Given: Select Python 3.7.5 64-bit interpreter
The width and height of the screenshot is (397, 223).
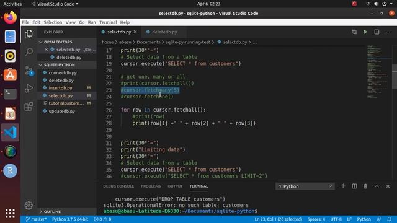Looking at the screenshot, I should pos(70,219).
